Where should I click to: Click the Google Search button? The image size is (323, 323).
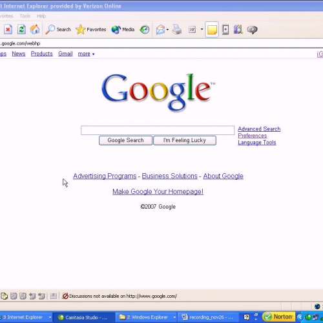click(125, 140)
